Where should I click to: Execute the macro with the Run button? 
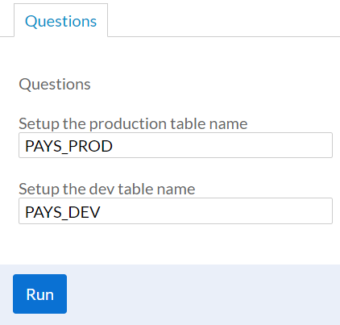39,294
